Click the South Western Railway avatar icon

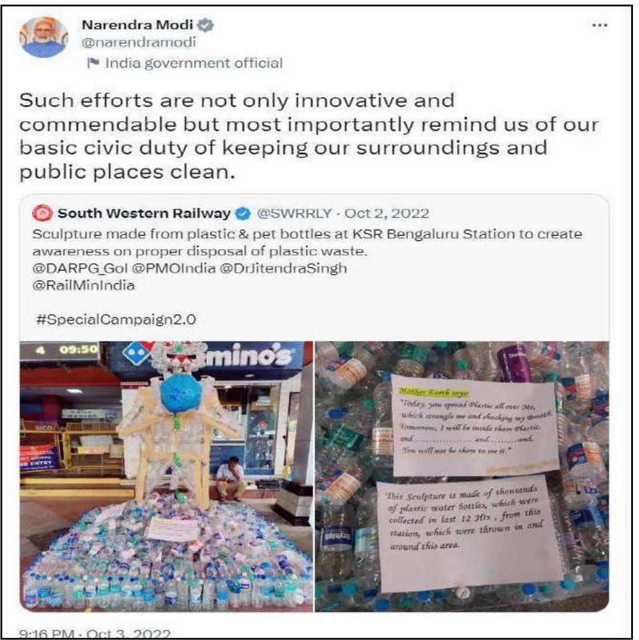coord(43,213)
